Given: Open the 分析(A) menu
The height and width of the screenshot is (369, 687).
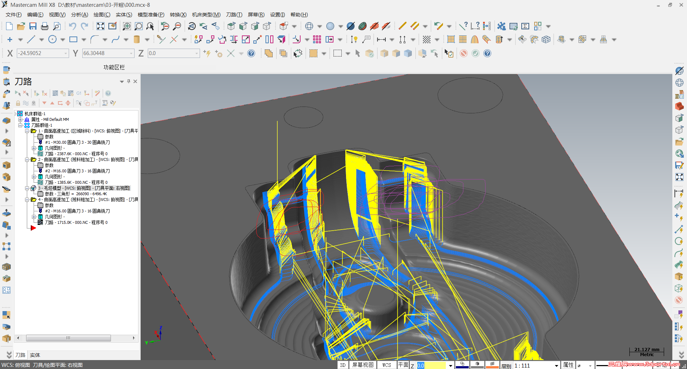Looking at the screenshot, I should [x=79, y=15].
